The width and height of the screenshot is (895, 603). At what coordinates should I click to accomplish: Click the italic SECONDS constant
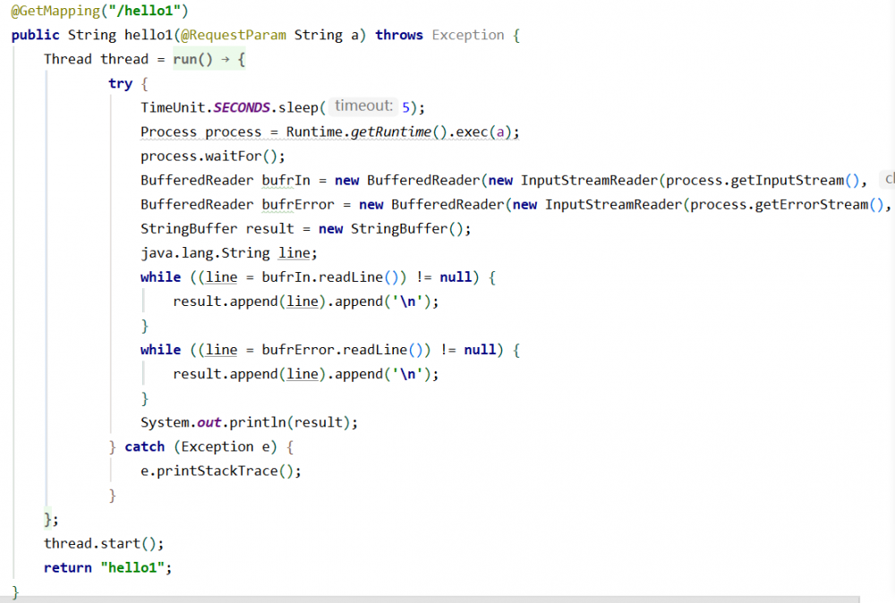(x=242, y=108)
